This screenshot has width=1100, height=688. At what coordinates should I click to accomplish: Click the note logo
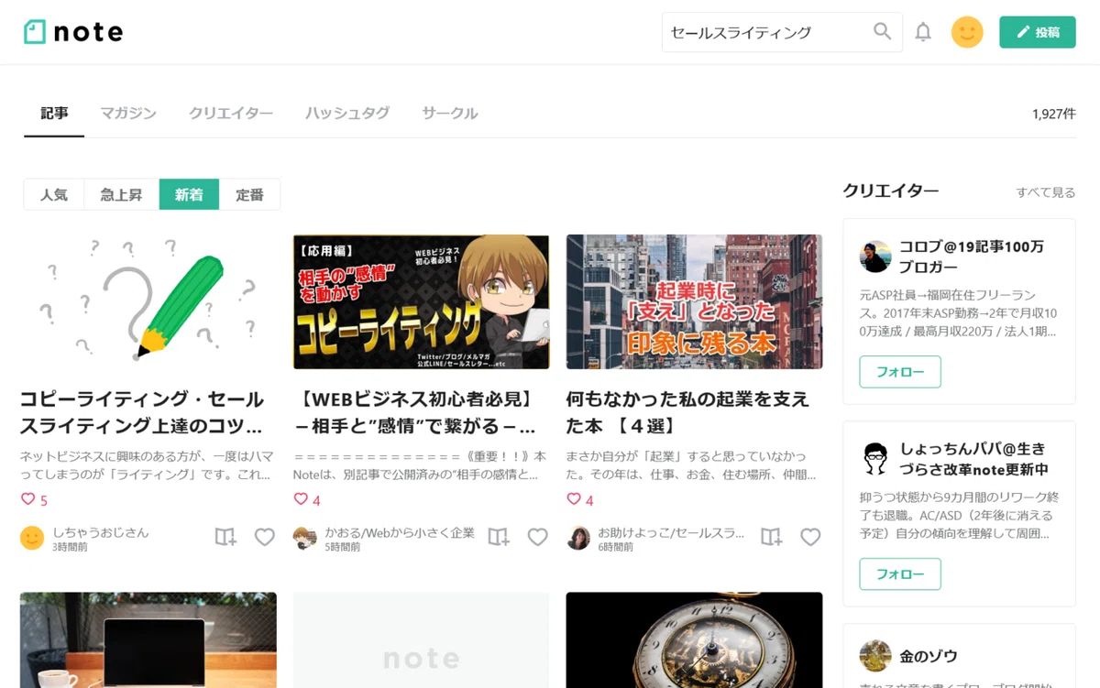point(73,32)
